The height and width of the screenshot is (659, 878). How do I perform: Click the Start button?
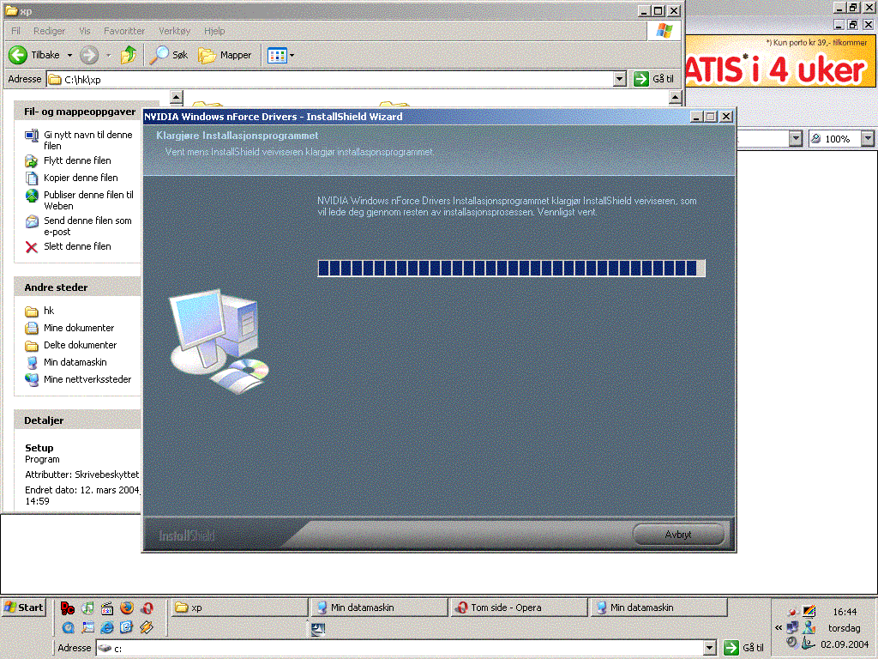pos(23,608)
